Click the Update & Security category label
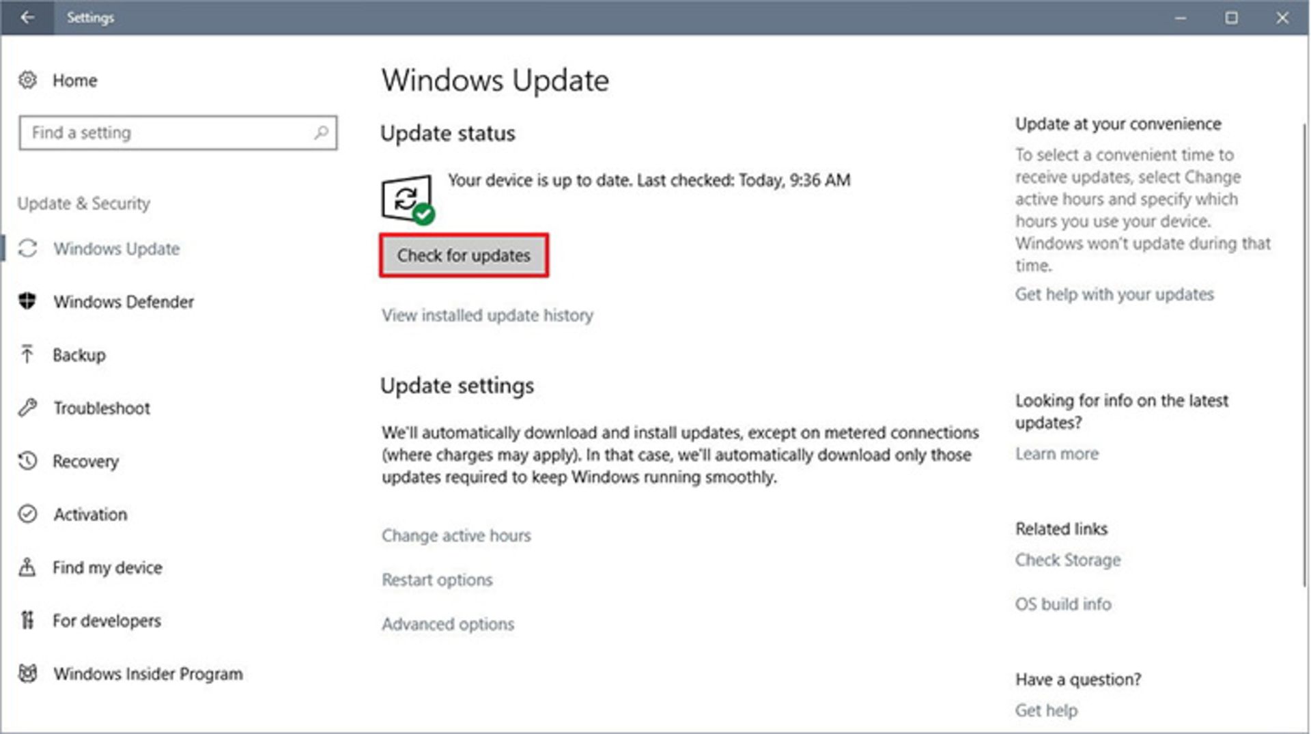Viewport: 1311px width, 734px height. [x=84, y=203]
